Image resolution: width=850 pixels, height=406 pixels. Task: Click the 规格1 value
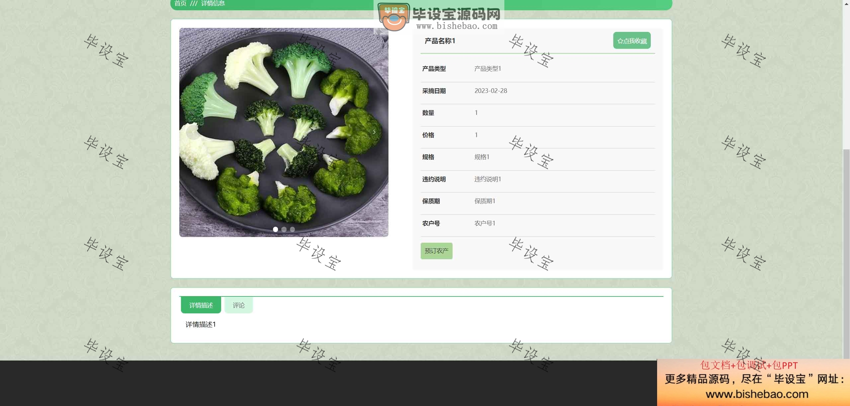[x=482, y=157]
